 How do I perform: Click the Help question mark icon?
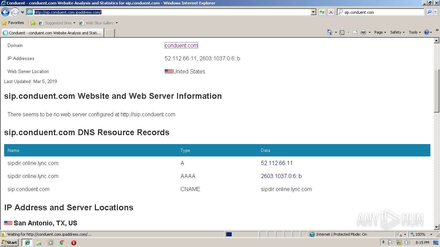tap(427, 32)
